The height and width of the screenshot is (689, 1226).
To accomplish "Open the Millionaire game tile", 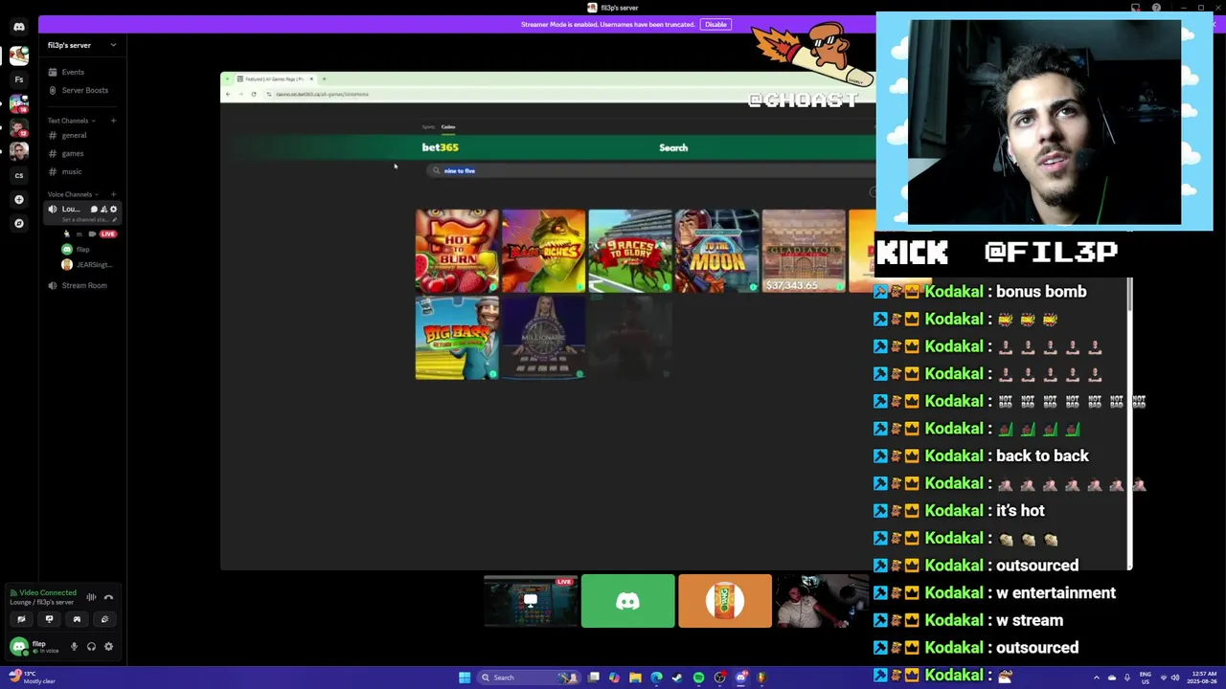I will pos(543,338).
